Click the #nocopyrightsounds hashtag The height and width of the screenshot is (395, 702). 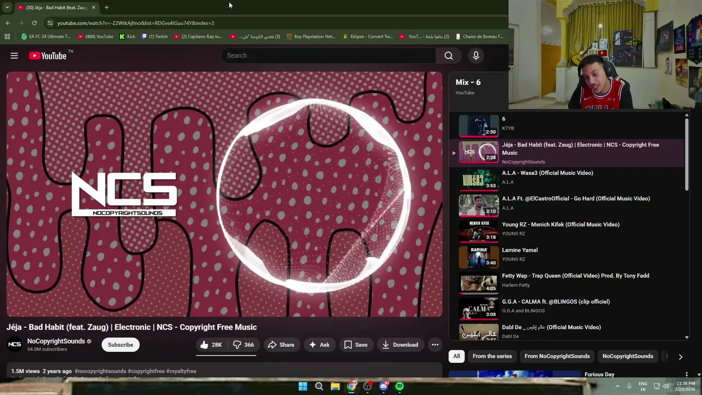click(100, 371)
